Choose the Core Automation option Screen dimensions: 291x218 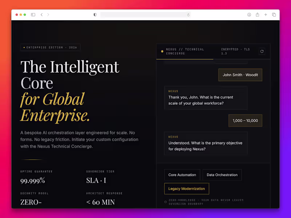pyautogui.click(x=182, y=175)
